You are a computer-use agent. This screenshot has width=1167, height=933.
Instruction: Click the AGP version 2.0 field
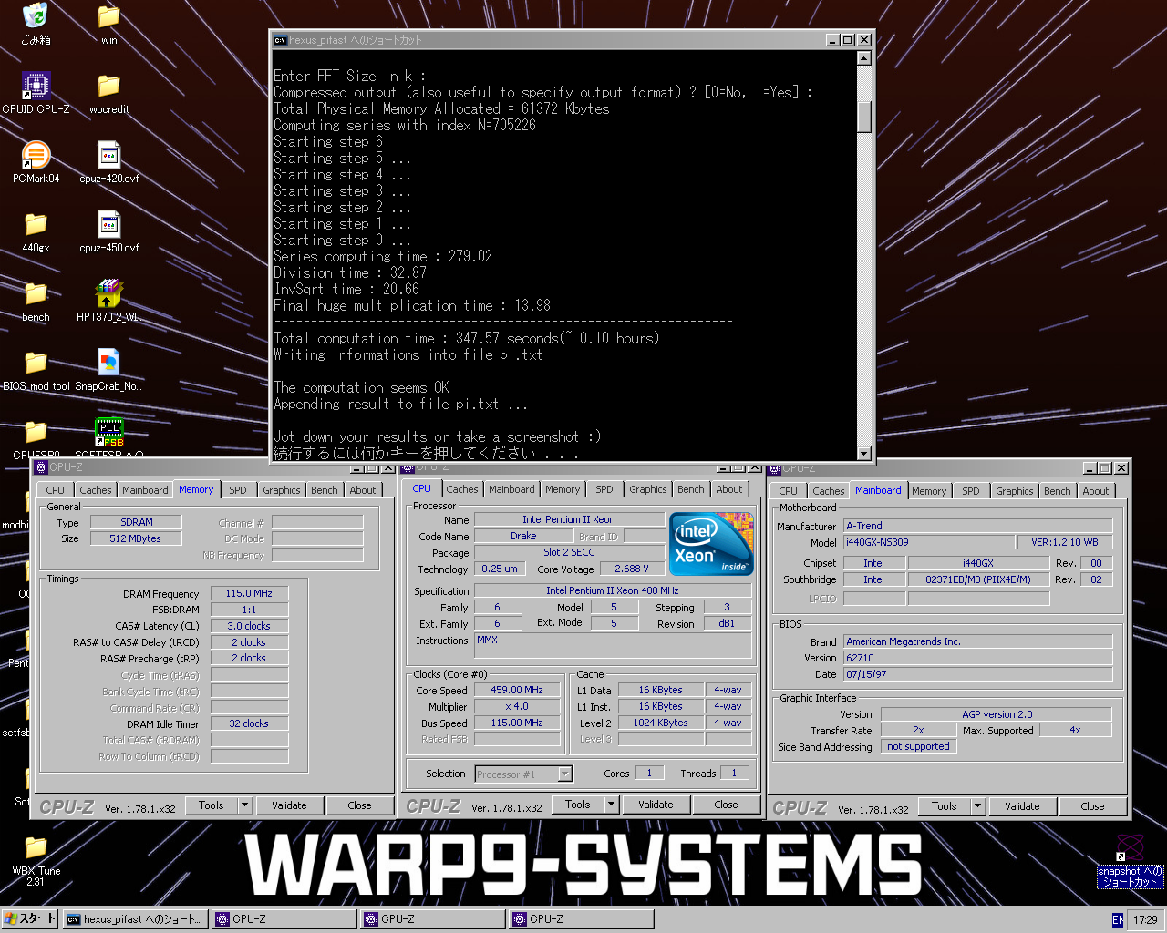(997, 714)
